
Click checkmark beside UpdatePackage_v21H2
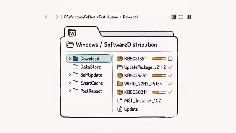coord(170,67)
